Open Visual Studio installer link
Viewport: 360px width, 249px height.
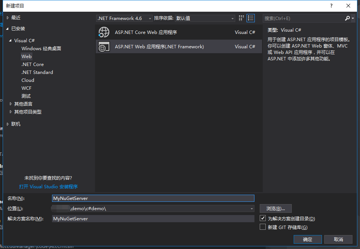pyautogui.click(x=49, y=186)
